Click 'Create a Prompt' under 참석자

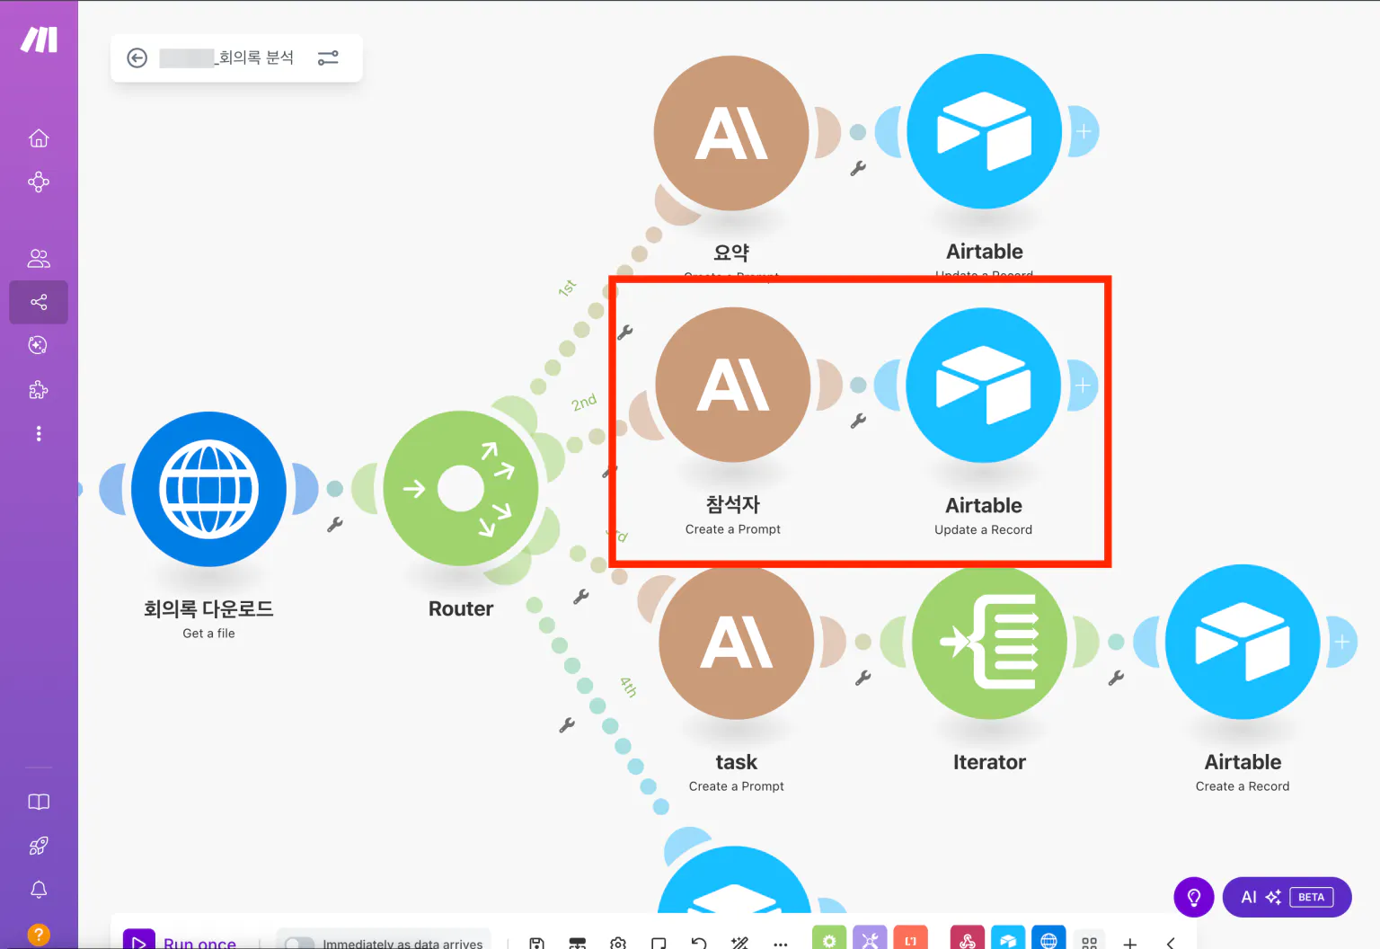point(733,529)
